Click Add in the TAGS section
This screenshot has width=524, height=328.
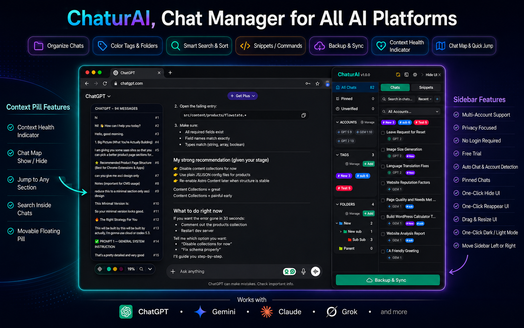pos(368,164)
